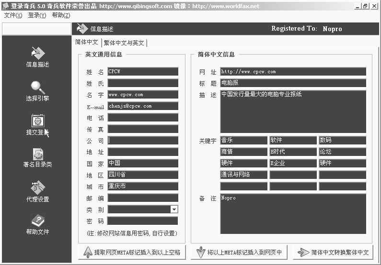
Task: Click the empty 传真 field
Action: 143,129
